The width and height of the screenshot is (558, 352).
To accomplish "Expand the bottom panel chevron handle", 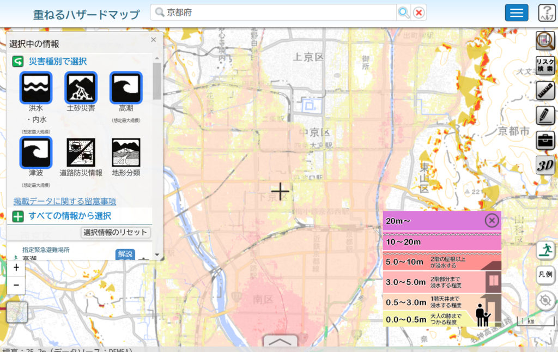I will click(281, 342).
